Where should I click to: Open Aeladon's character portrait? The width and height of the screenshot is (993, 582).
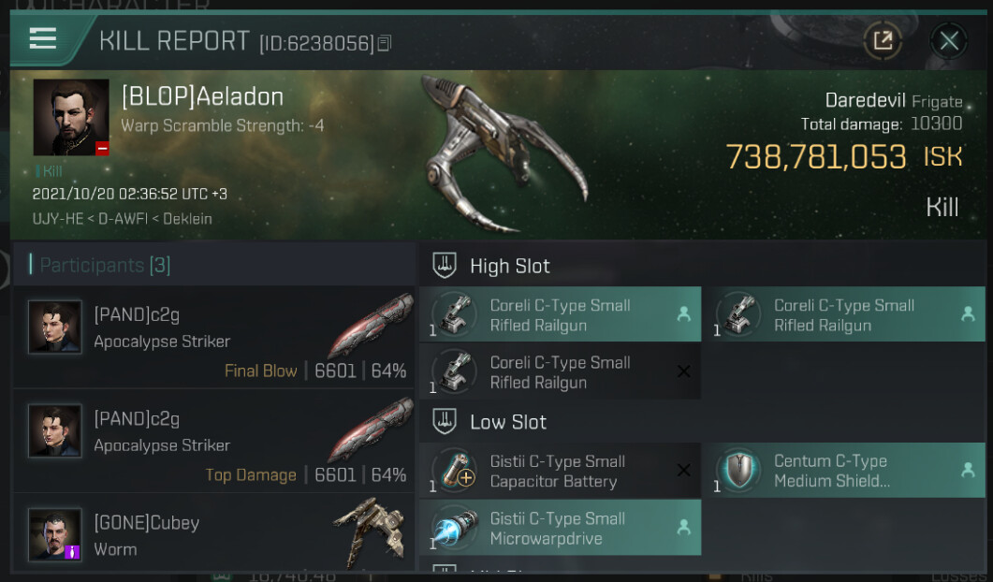point(71,117)
